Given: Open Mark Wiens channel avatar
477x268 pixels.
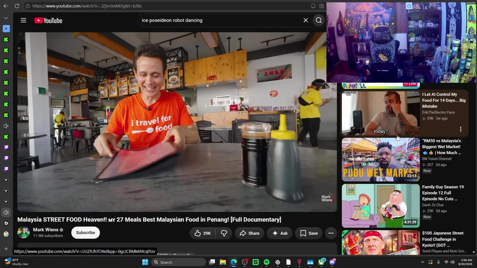Looking at the screenshot, I should [x=23, y=233].
